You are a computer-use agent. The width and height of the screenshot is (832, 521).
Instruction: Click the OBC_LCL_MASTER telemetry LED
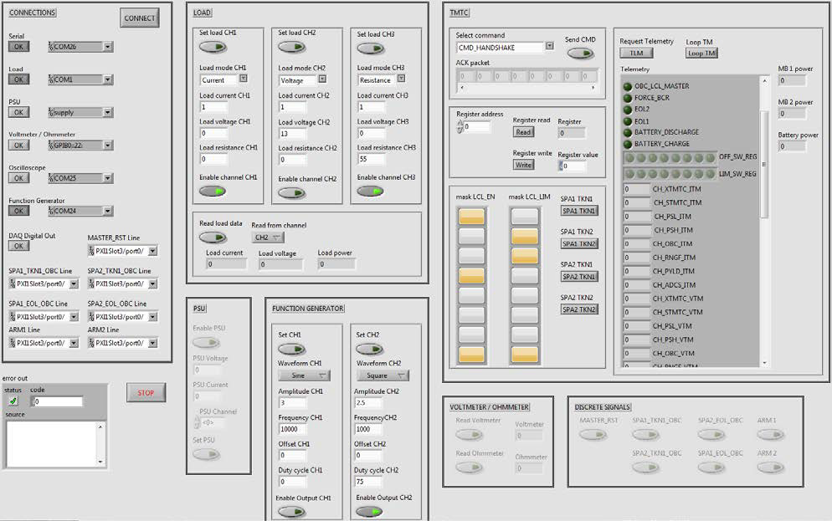(x=628, y=86)
